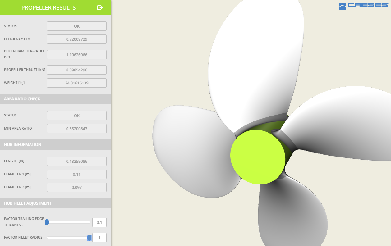Click the green hub cap in 3D view
Screen dimensions: 391x246
pos(258,157)
